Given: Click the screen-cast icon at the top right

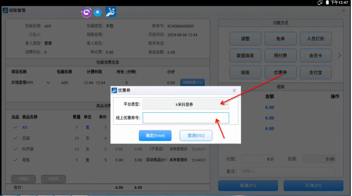Looking at the screenshot, I should [x=320, y=2].
